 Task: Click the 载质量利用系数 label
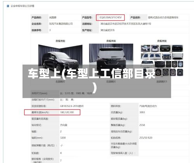point(40,119)
